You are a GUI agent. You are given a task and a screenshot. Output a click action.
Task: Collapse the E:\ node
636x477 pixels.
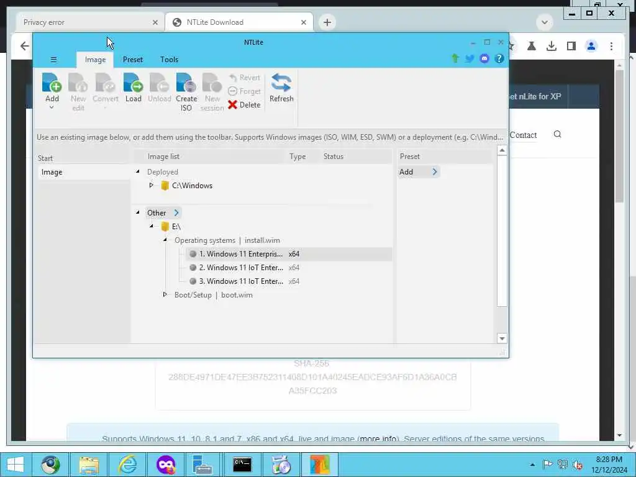point(152,226)
